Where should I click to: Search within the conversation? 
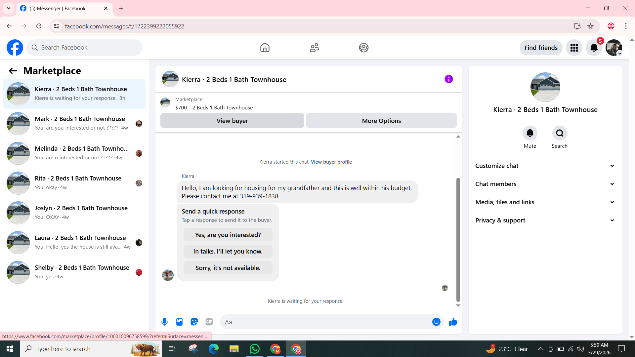(x=560, y=133)
